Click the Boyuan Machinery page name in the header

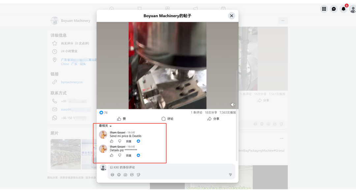tap(75, 21)
